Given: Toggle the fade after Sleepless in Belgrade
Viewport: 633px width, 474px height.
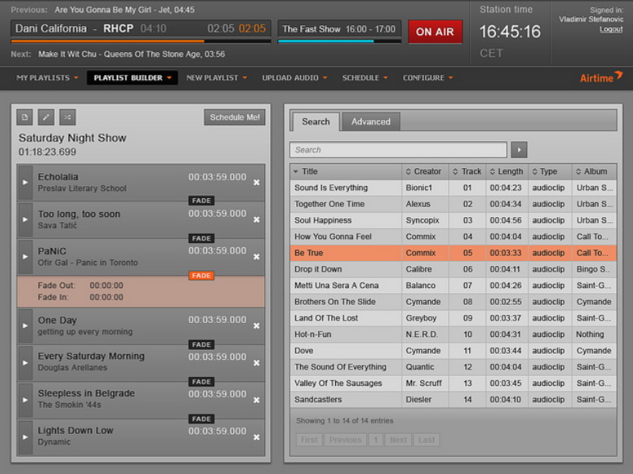Looking at the screenshot, I should pyautogui.click(x=201, y=419).
